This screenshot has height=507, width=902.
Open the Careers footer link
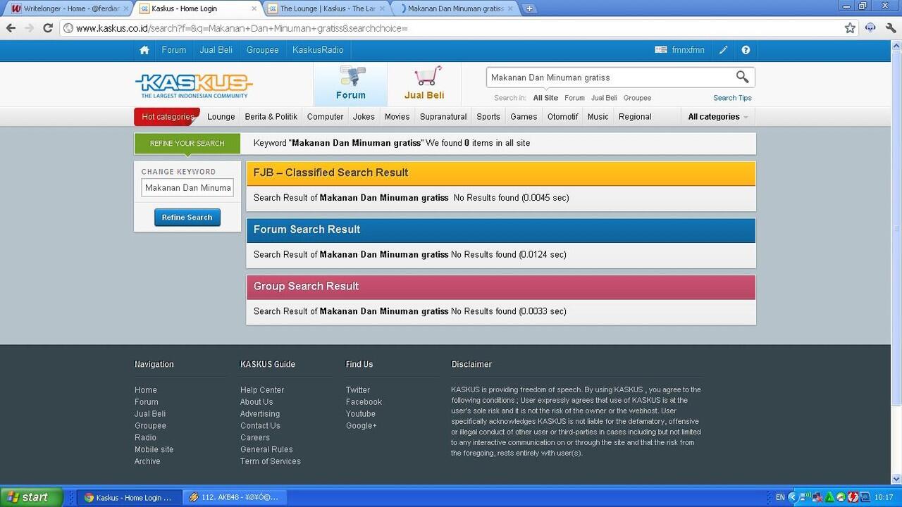point(255,437)
